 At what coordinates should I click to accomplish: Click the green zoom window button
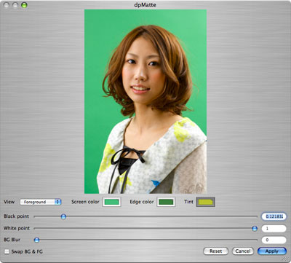24,5
